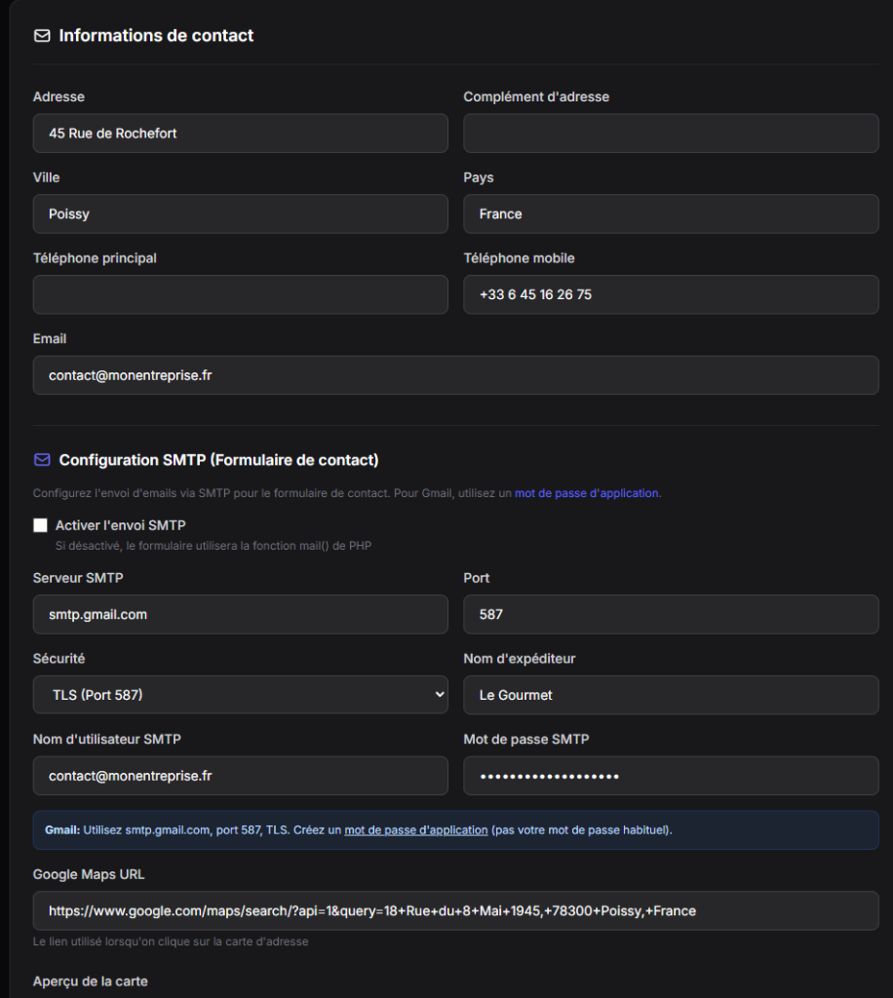
Task: Click the envelope icon beside "Informations de contact"
Action: click(40, 35)
